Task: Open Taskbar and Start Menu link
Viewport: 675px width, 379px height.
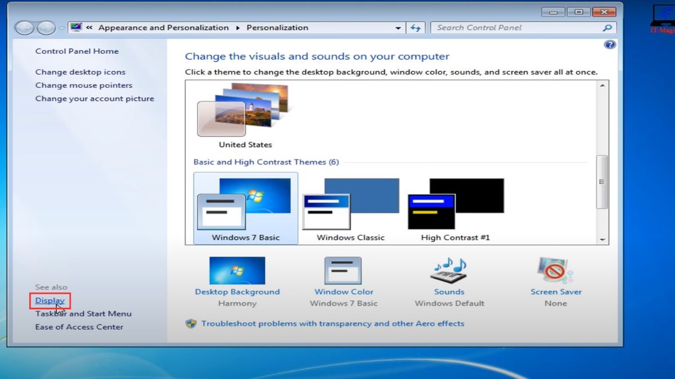Action: coord(83,313)
